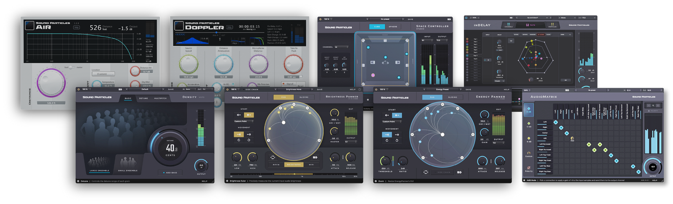Select Brightness source in Brightness Panner
The width and height of the screenshot is (673, 204).
pyautogui.click(x=294, y=164)
